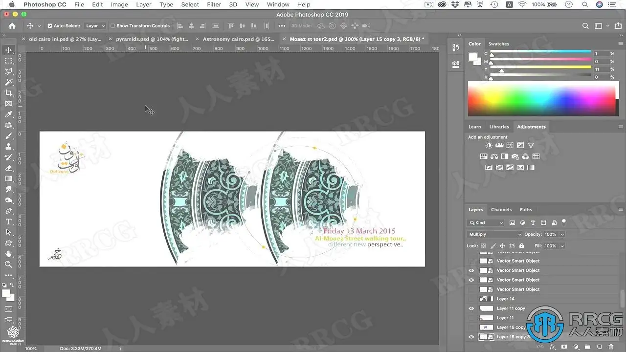Open the Auto-Select Layer dropdown
This screenshot has height=352, width=626.
pos(95,26)
